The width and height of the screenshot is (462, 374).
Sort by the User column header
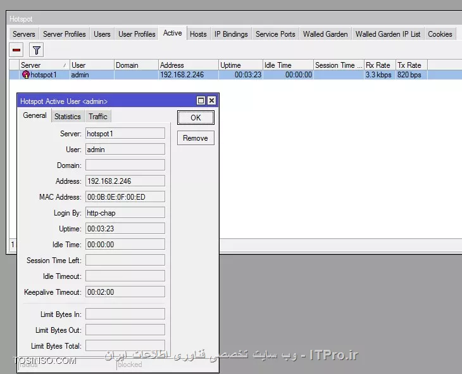(92, 65)
